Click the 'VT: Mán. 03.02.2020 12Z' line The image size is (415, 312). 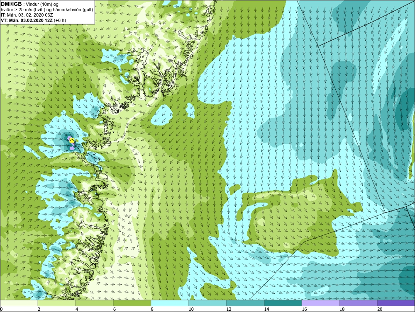pos(27,20)
